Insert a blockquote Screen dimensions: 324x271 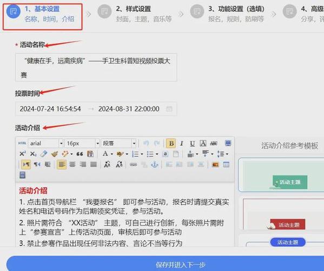(80, 154)
